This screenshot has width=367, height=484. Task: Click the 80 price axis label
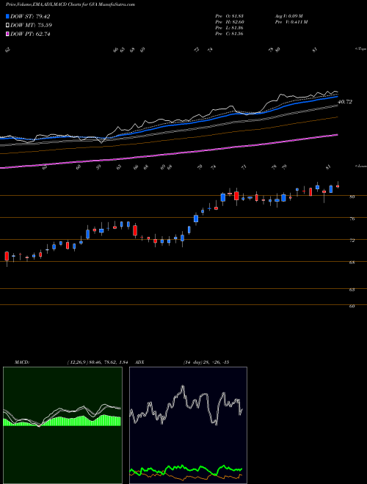coord(352,197)
